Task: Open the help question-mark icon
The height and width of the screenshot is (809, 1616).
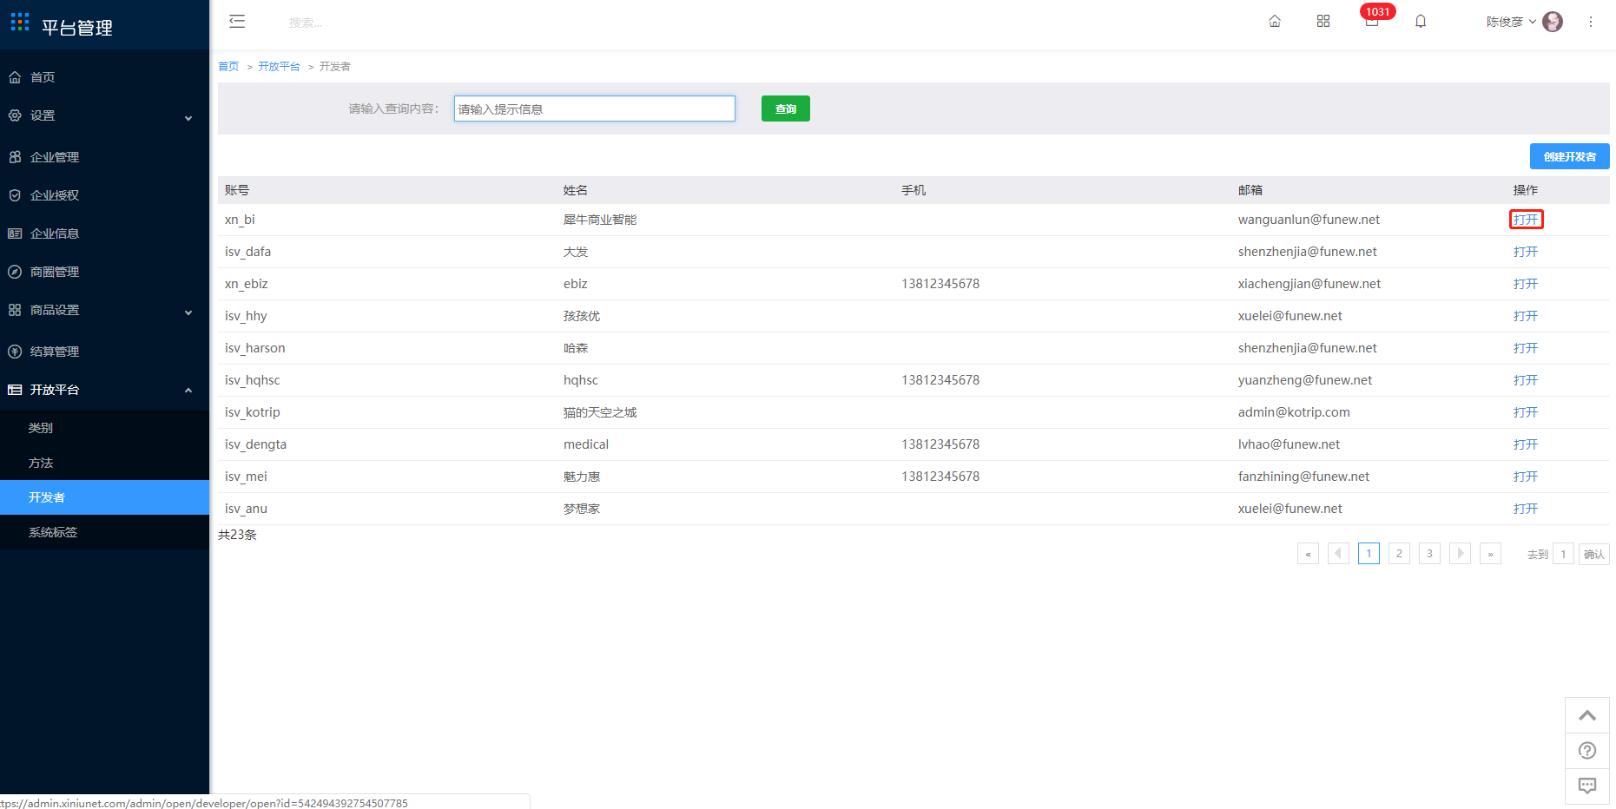Action: [1587, 751]
